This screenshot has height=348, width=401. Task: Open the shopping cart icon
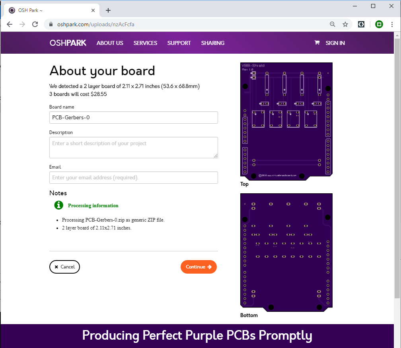pyautogui.click(x=317, y=43)
